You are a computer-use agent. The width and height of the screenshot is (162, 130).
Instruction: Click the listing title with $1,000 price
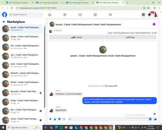(x=132, y=33)
